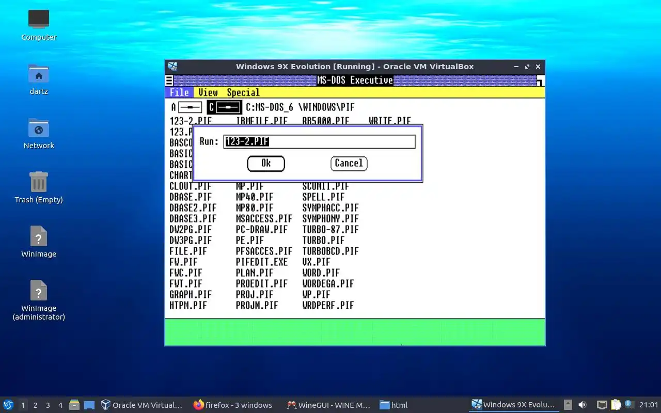Image resolution: width=661 pixels, height=413 pixels.
Task: Click the 21:01 clock
Action: pyautogui.click(x=649, y=405)
